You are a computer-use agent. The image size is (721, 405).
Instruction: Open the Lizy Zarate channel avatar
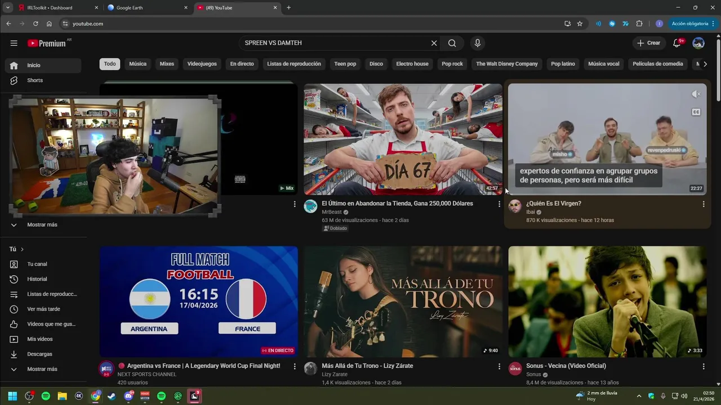310,368
